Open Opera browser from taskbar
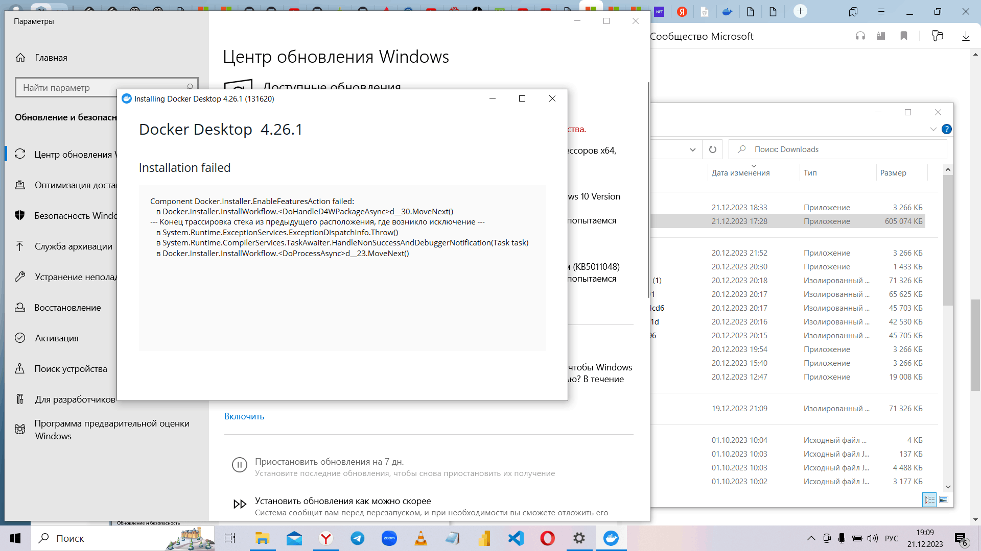The image size is (981, 551). (547, 538)
